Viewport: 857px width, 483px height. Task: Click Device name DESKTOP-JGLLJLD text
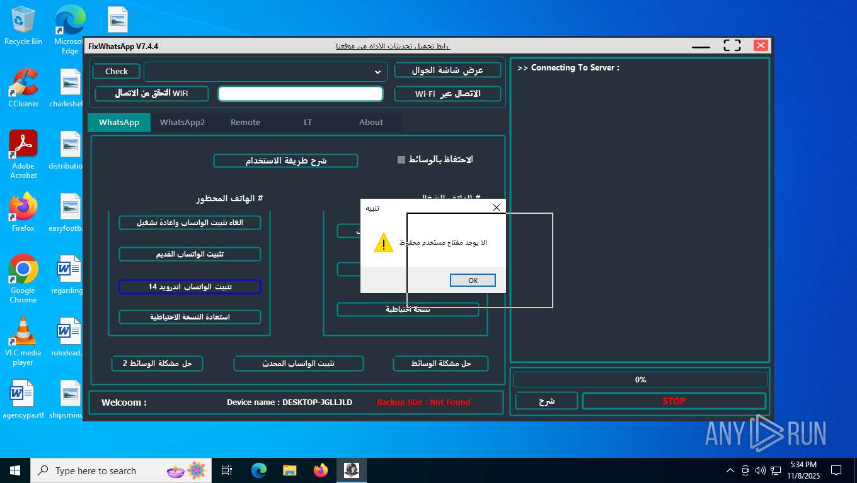290,402
